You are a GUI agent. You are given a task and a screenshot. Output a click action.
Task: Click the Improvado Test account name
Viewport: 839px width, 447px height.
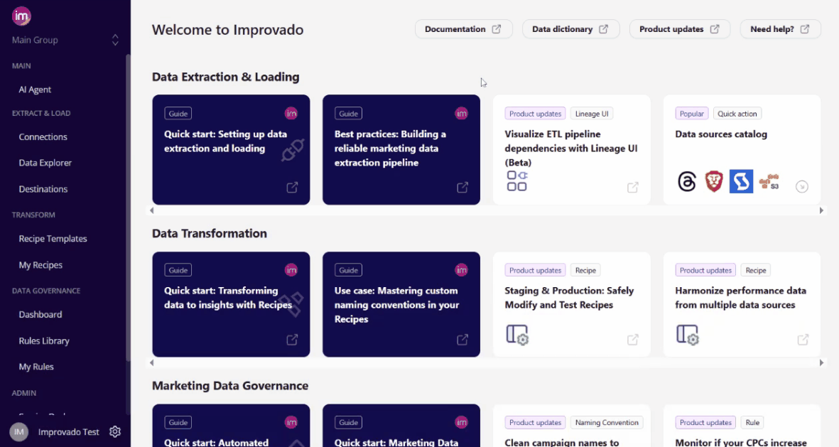pyautogui.click(x=68, y=432)
